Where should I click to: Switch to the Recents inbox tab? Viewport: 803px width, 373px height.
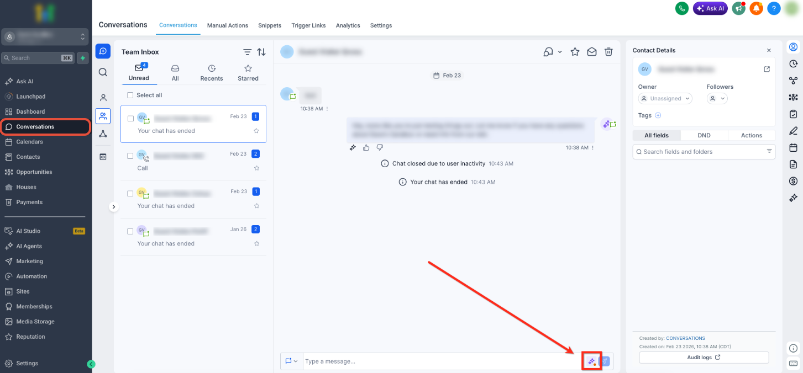212,73
